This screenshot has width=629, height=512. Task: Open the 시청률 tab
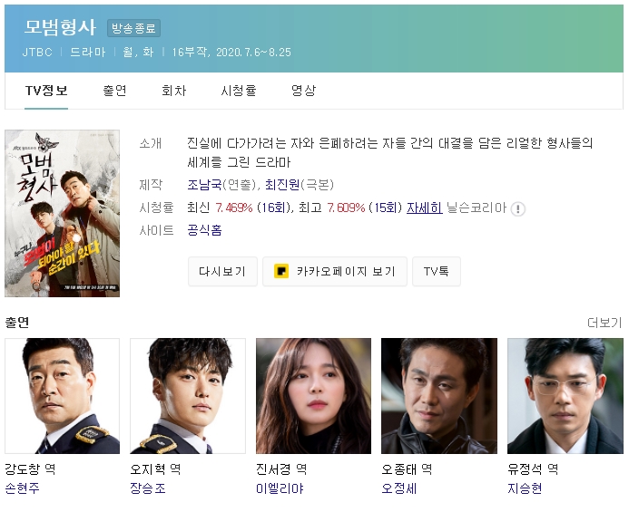[239, 91]
